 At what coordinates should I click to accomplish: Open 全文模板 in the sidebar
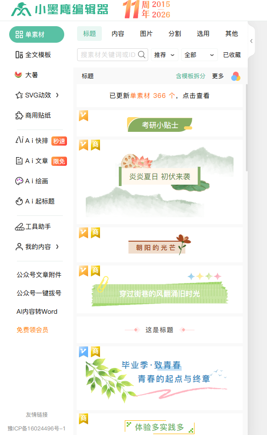(x=38, y=55)
